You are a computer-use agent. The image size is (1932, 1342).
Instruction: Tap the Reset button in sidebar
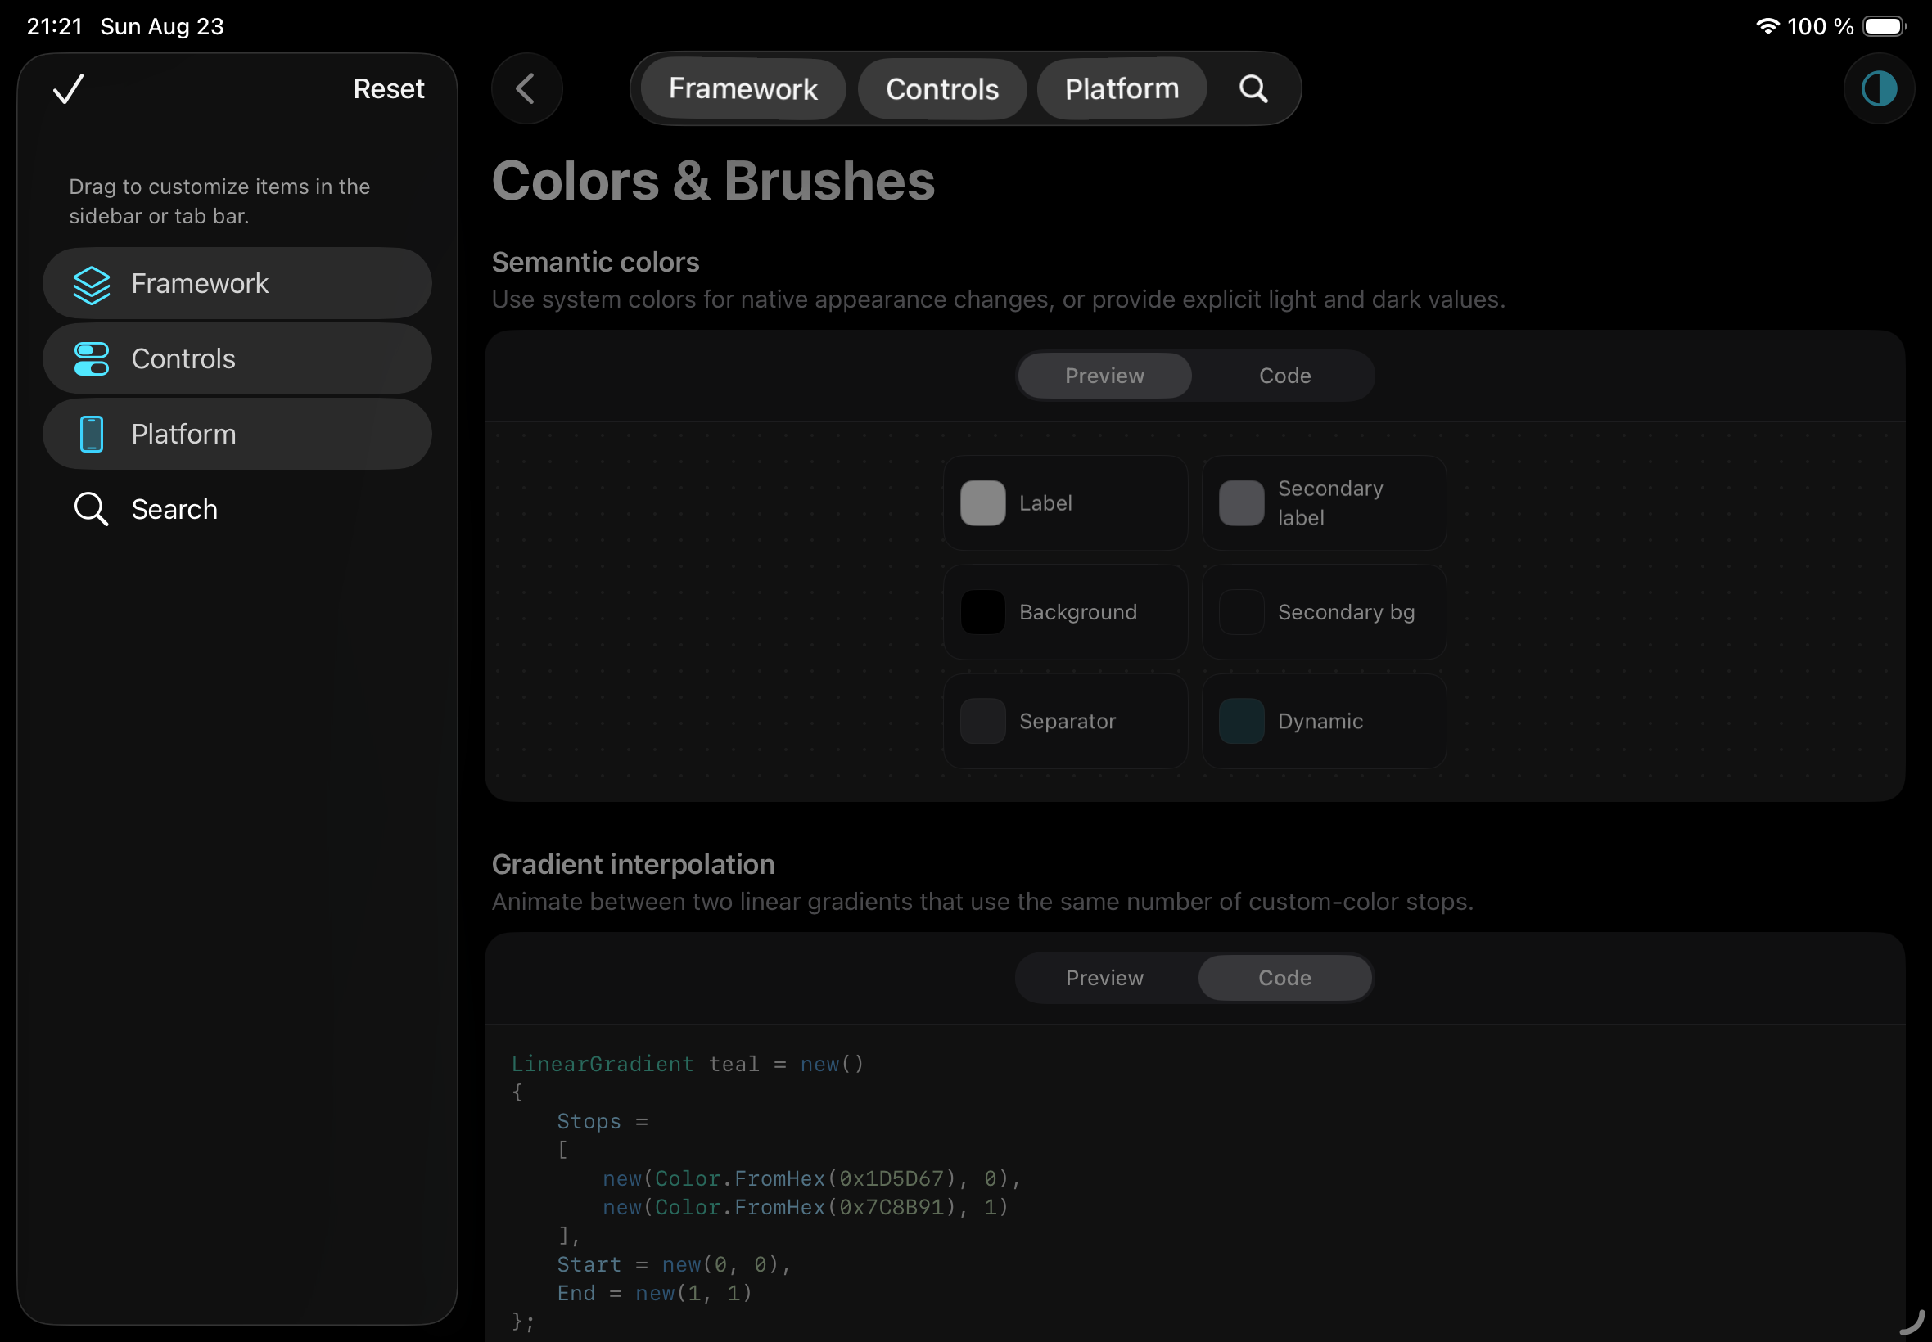tap(389, 88)
